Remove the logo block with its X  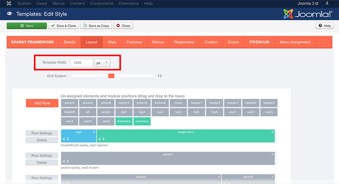(94, 132)
